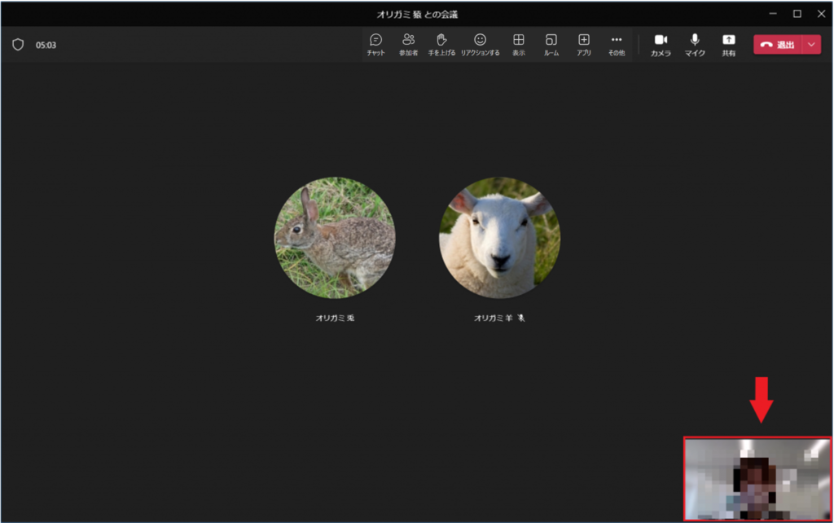This screenshot has height=523, width=834.
Task: Click the shield security icon
Action: [x=18, y=45]
